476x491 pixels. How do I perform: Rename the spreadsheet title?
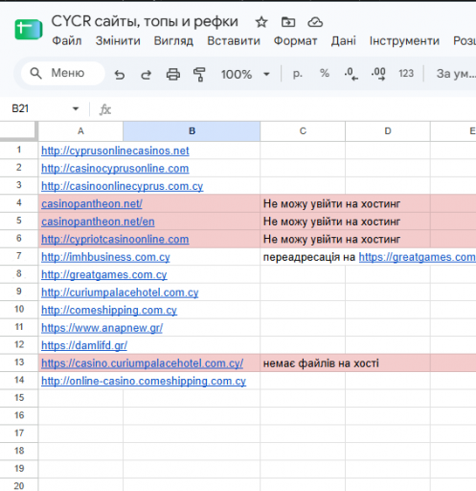(145, 21)
